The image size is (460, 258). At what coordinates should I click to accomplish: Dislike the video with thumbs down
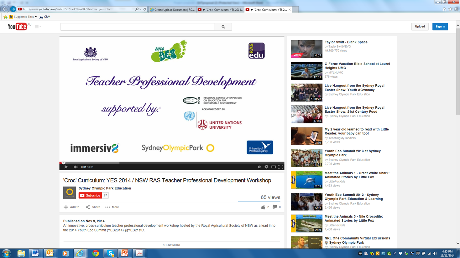click(274, 207)
